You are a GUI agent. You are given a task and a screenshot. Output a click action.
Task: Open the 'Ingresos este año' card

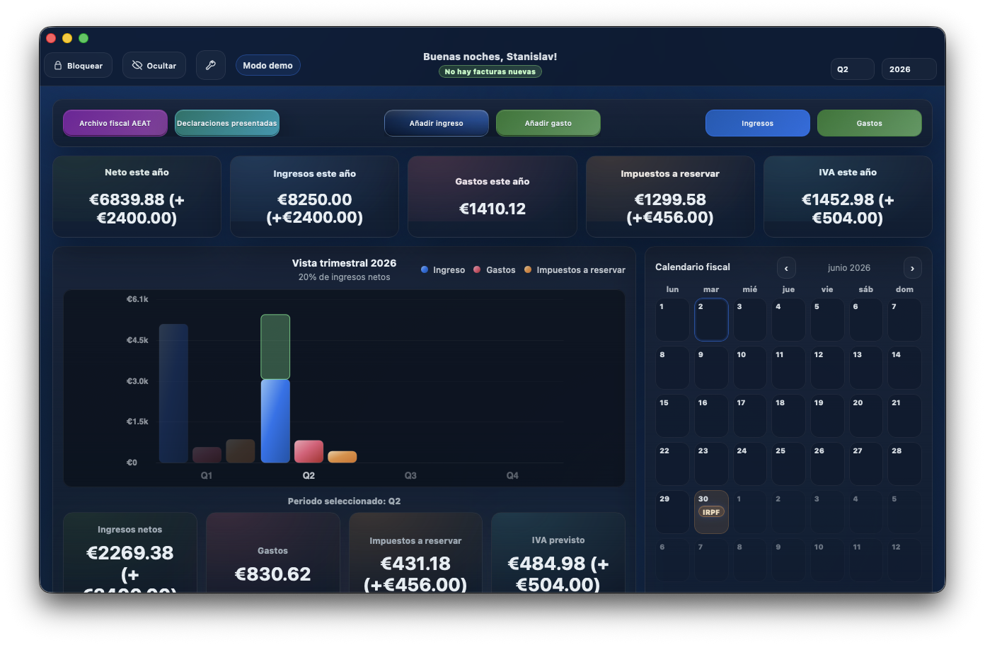point(315,197)
